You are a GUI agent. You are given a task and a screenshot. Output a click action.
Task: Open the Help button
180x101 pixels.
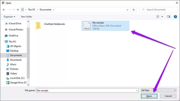[175, 17]
